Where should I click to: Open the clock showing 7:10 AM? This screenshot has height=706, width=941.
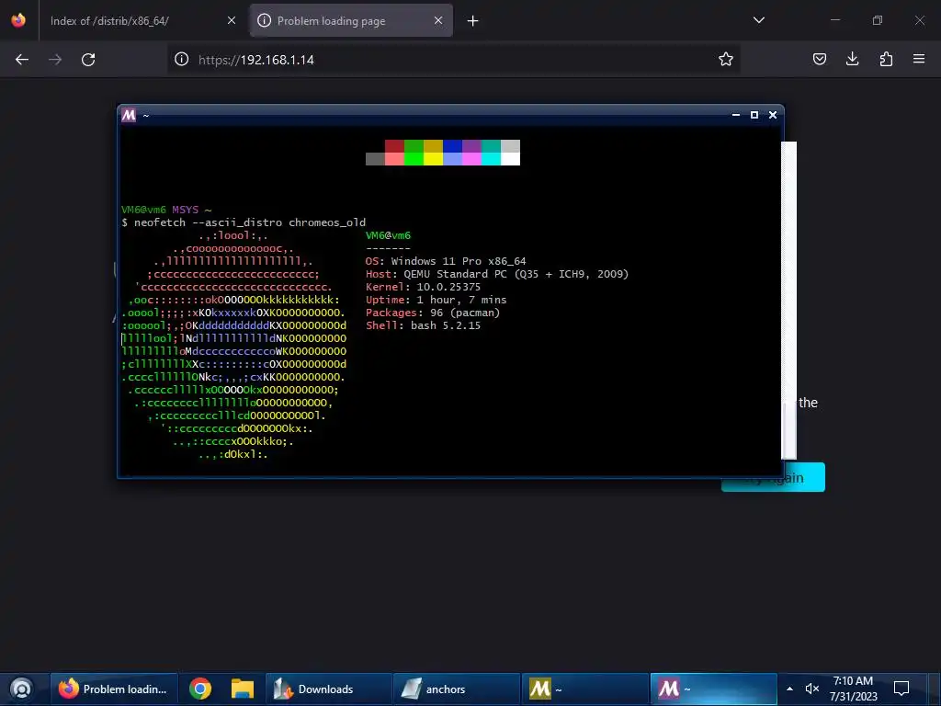coord(854,689)
